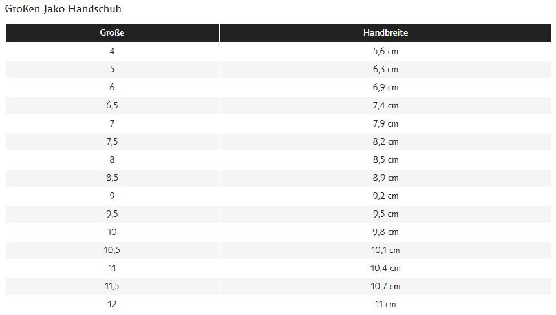Click the 9,8 cm hand width
The height and width of the screenshot is (315, 556).
pyautogui.click(x=385, y=232)
